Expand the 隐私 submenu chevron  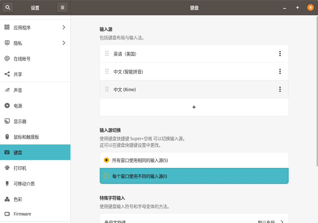tap(64, 43)
